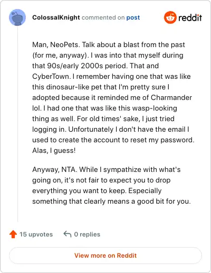Image resolution: width=211 pixels, height=273 pixels.
Task: Upvote the comment with the orange arrow
Action: tap(13, 234)
